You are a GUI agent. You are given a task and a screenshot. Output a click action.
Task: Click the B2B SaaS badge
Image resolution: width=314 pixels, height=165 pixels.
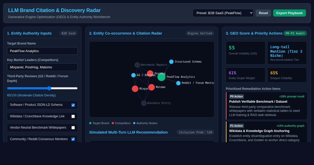[x=69, y=33]
